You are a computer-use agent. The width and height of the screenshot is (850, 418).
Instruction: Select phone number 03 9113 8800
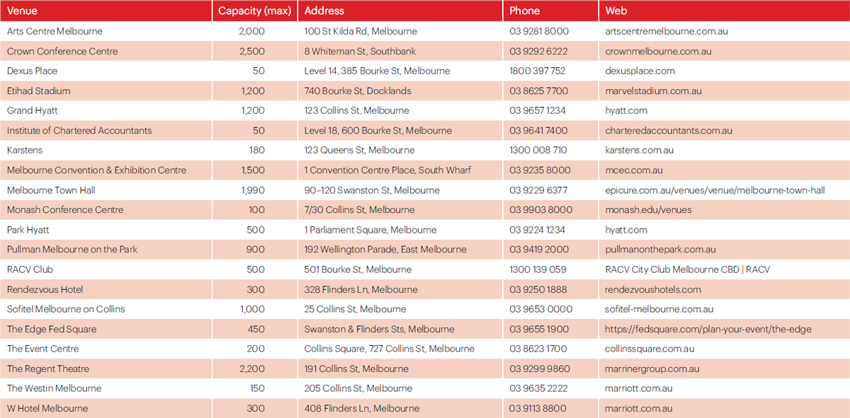click(x=539, y=408)
